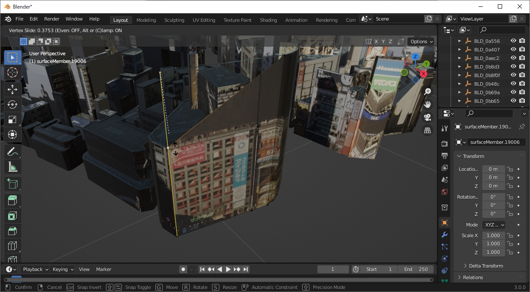Open the viewport Options dropdown
This screenshot has width=530, height=292.
point(421,42)
